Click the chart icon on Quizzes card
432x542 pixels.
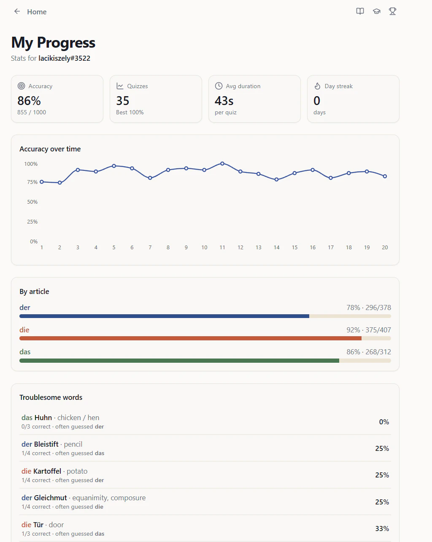120,86
